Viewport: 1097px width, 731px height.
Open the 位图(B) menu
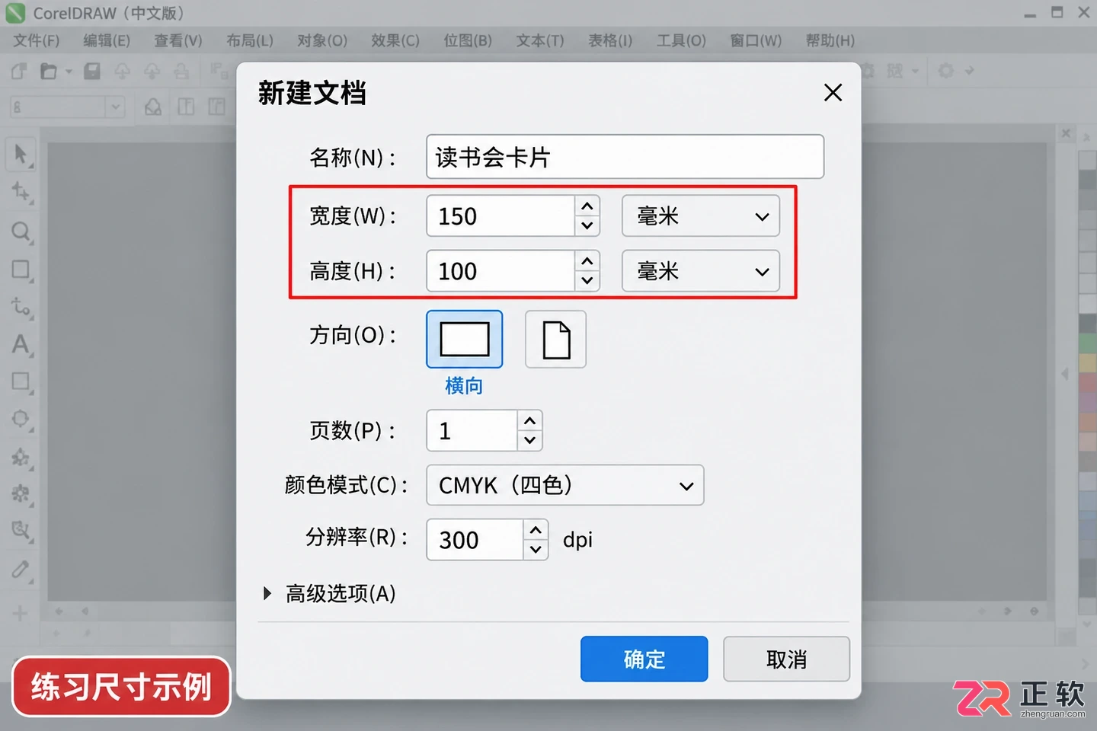point(468,40)
